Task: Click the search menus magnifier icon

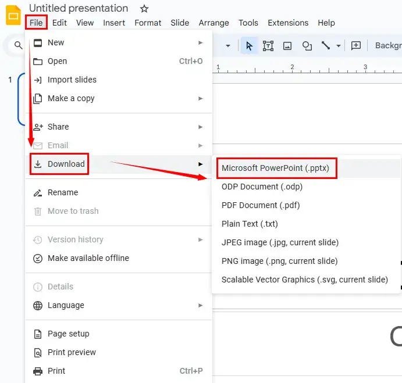Action: pyautogui.click(x=19, y=45)
